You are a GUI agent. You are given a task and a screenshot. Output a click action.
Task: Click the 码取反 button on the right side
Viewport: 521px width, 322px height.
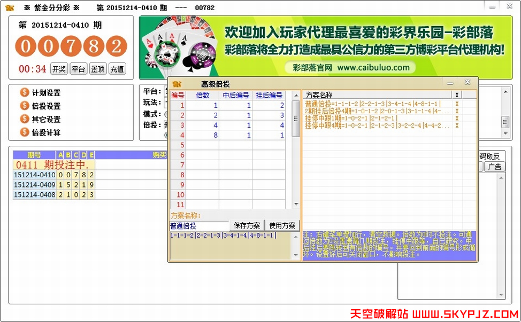[489, 155]
